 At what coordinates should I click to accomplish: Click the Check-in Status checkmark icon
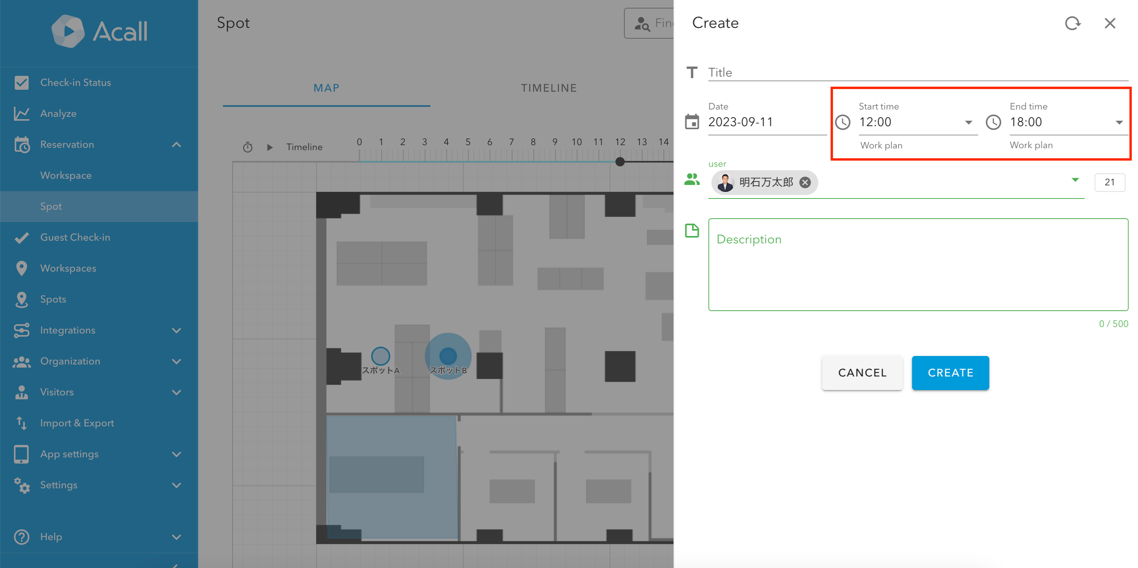[x=21, y=82]
